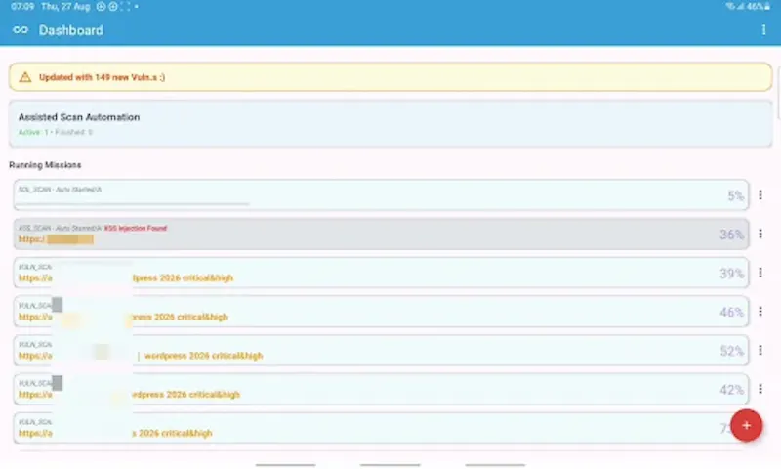This screenshot has width=781, height=469.
Task: Open options menu for the 36% mission
Action: (x=760, y=234)
